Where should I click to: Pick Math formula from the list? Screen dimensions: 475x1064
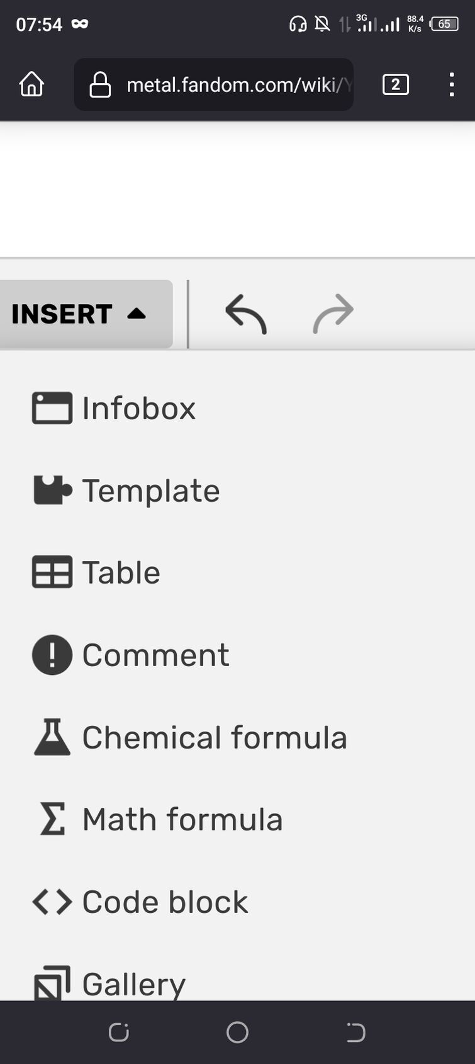[182, 820]
